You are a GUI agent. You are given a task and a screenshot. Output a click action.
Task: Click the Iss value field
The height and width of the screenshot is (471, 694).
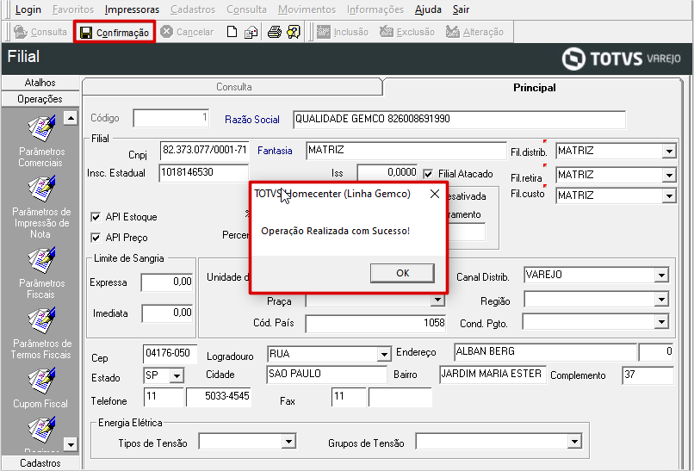[x=387, y=172]
